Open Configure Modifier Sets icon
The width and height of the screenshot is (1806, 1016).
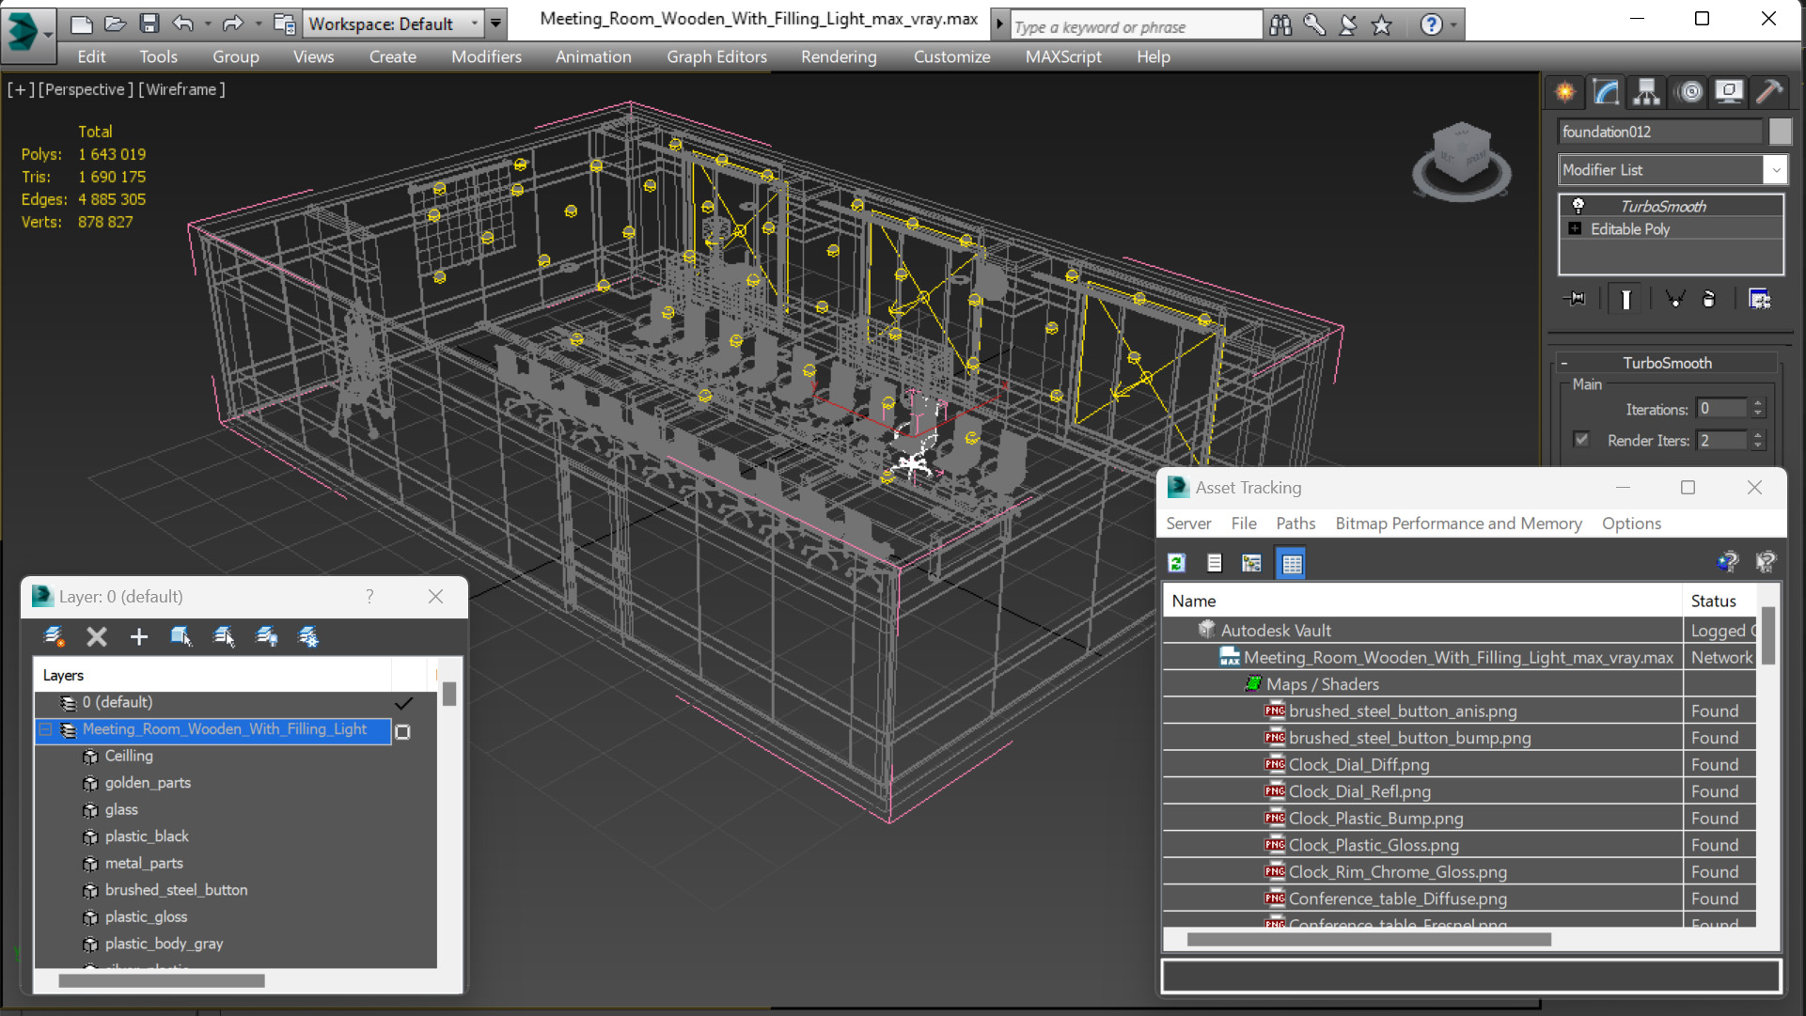pos(1759,299)
